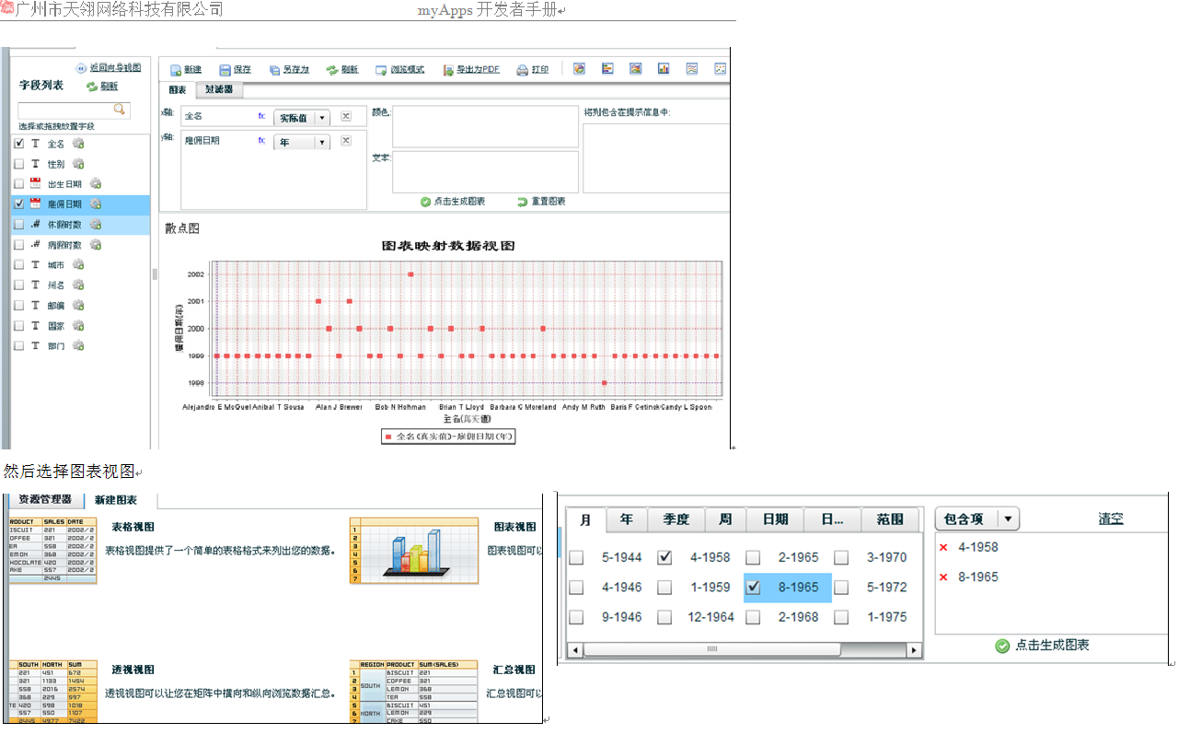Check the 性别 field checkbox

pyautogui.click(x=19, y=164)
